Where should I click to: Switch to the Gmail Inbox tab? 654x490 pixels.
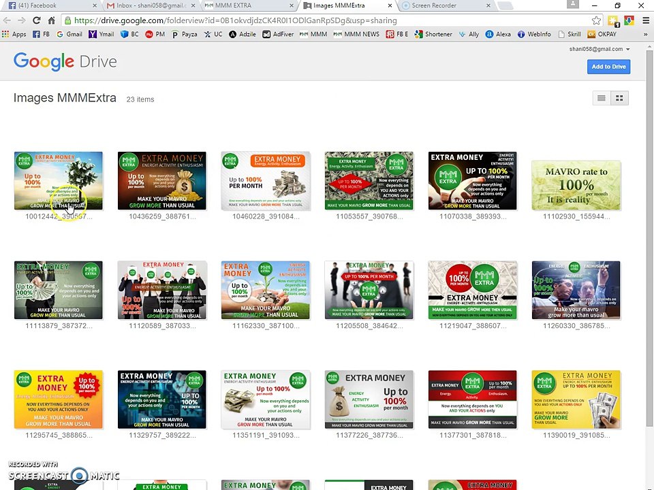tap(150, 5)
